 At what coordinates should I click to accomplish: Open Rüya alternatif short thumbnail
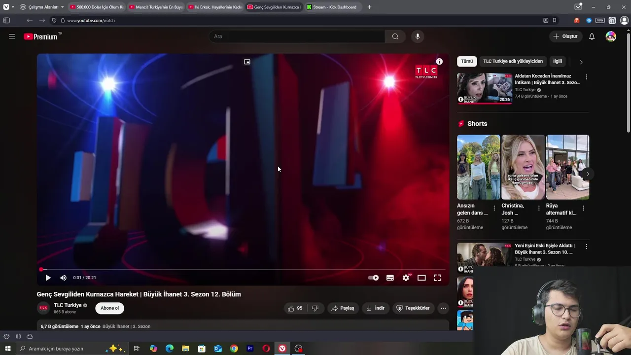click(567, 167)
